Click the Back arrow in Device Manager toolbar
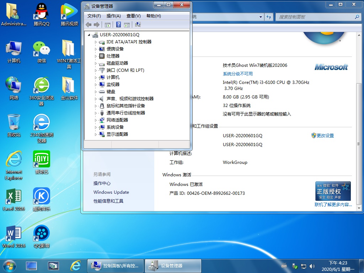364x273 pixels. point(89,25)
